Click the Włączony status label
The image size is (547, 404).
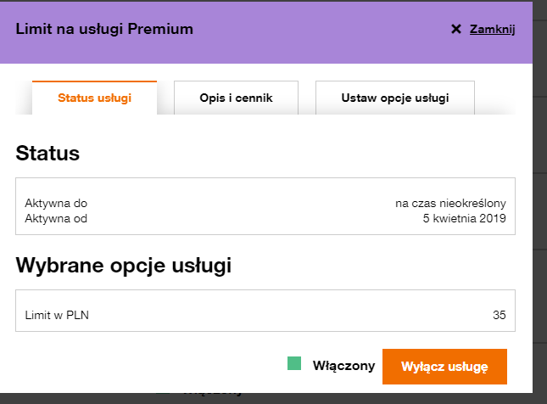point(343,366)
